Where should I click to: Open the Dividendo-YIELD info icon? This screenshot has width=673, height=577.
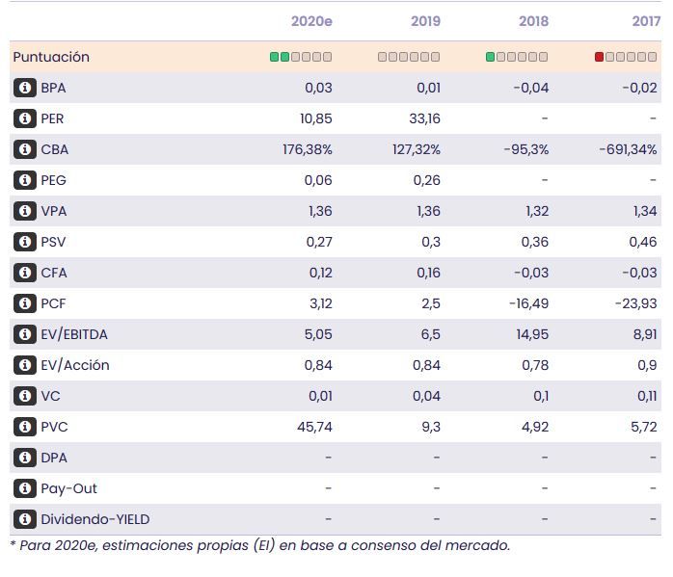(x=24, y=519)
